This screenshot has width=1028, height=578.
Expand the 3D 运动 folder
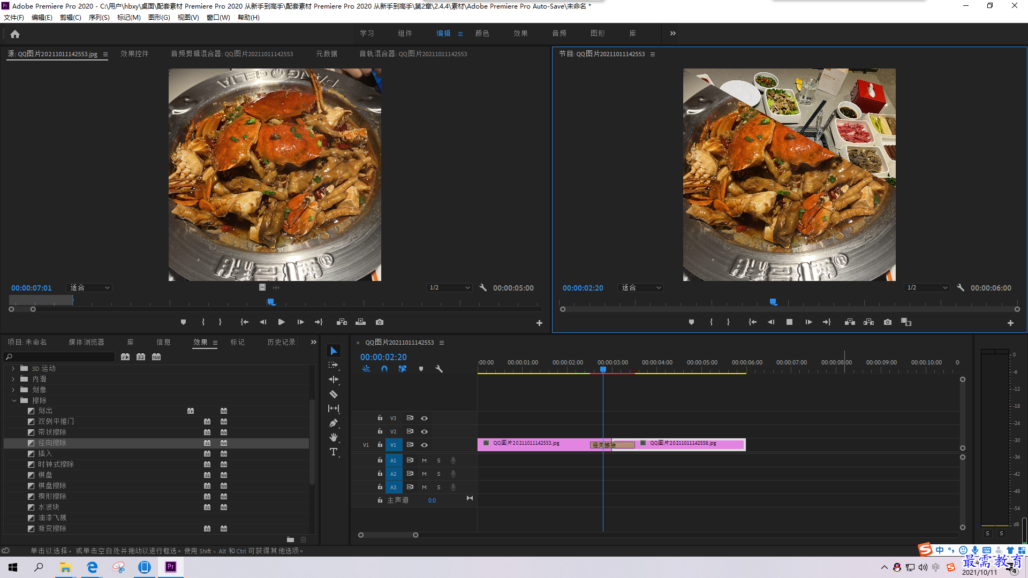pyautogui.click(x=13, y=368)
